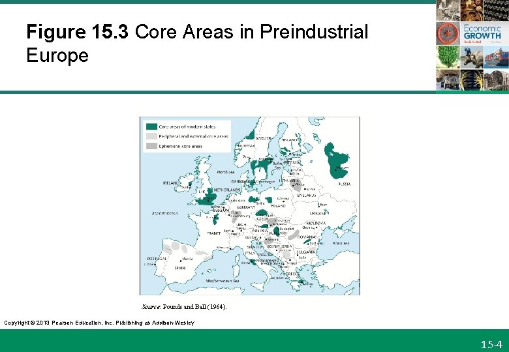Click the 'PORTUGAL' label on the map
The width and height of the screenshot is (509, 352).
[x=157, y=259]
